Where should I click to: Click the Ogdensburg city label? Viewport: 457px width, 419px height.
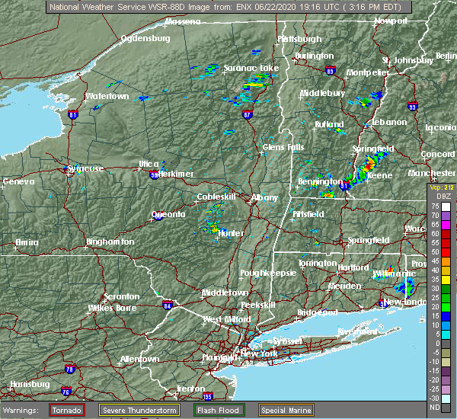145,39
